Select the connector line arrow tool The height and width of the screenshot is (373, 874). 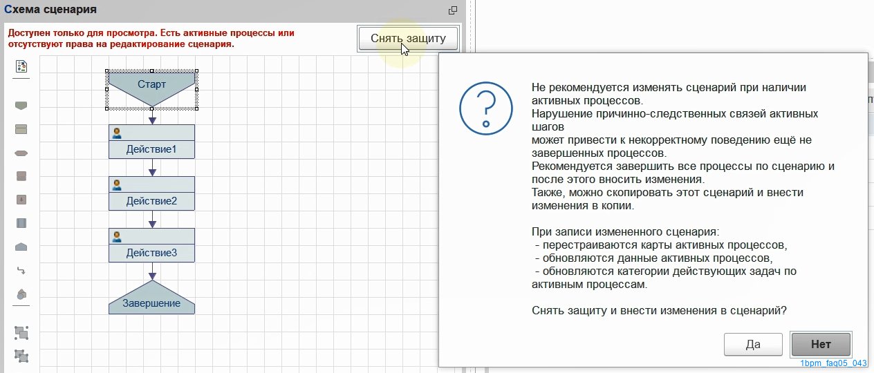click(x=21, y=270)
